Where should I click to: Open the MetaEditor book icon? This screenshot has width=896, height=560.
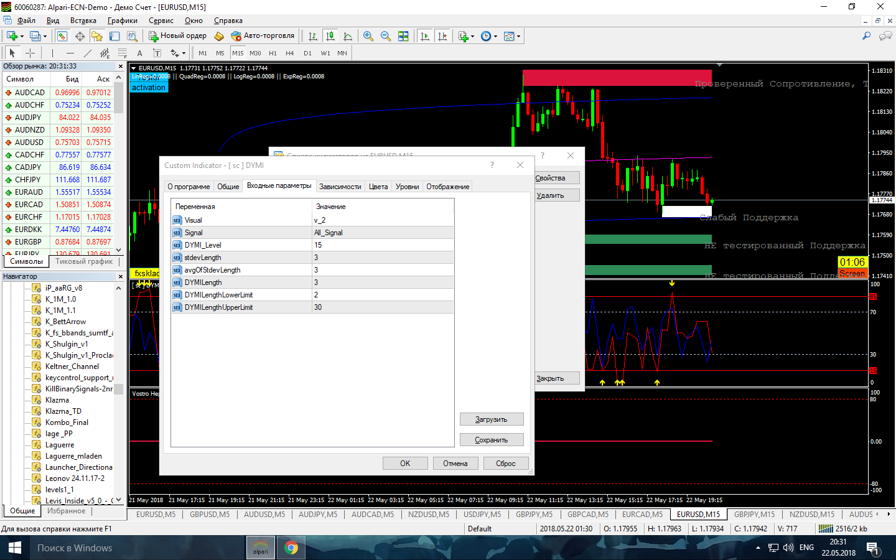(x=218, y=36)
